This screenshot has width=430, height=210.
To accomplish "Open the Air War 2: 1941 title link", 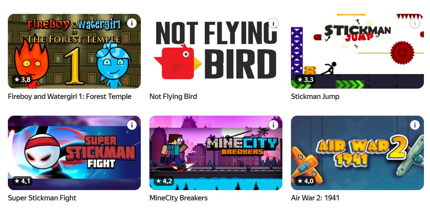I will [x=315, y=198].
